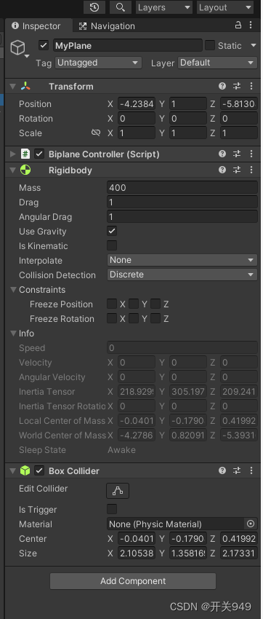Open Transform component help icon
The height and width of the screenshot is (619, 263).
tap(222, 86)
